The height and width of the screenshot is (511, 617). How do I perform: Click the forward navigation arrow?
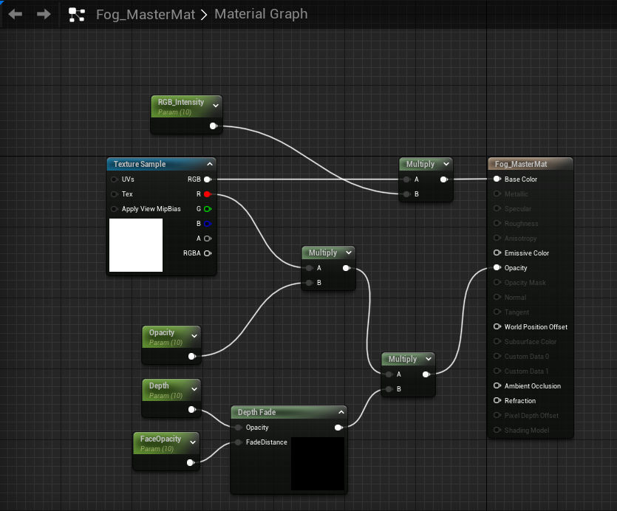pos(44,14)
